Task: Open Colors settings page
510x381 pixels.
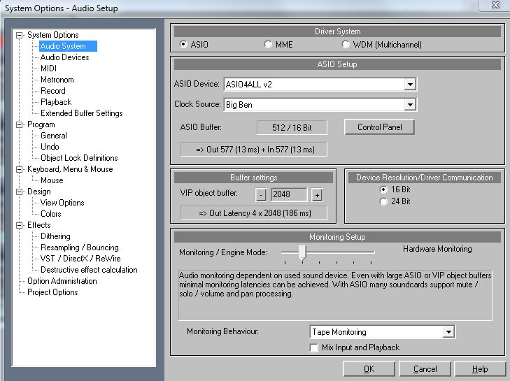Action: tap(51, 214)
